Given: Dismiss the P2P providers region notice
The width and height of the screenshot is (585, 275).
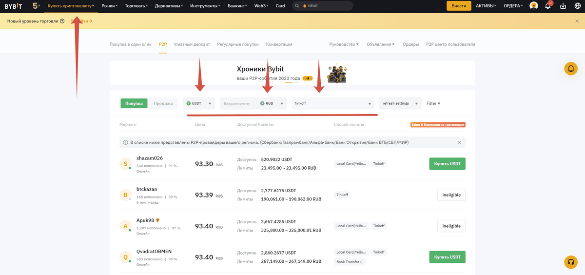Looking at the screenshot, I should (x=459, y=142).
